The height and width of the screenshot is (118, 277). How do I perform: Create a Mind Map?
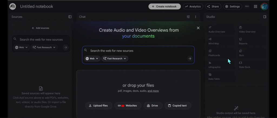tap(214, 41)
